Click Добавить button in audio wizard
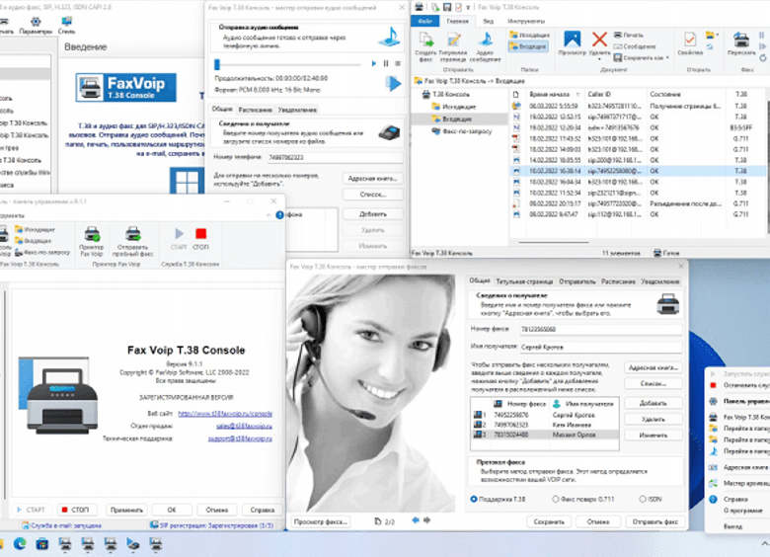 (373, 214)
